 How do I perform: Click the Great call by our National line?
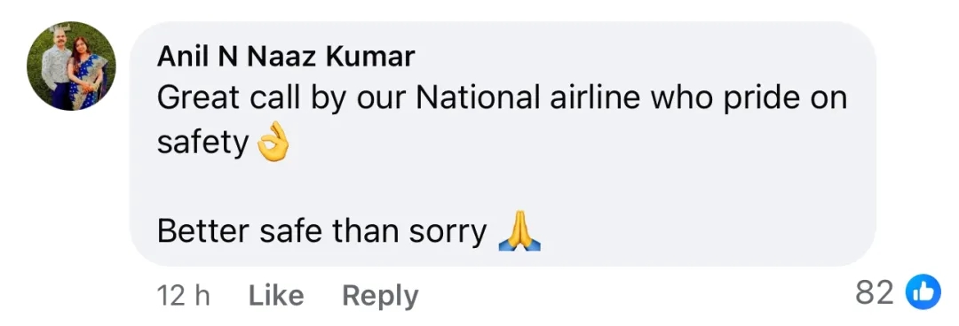coord(502,99)
